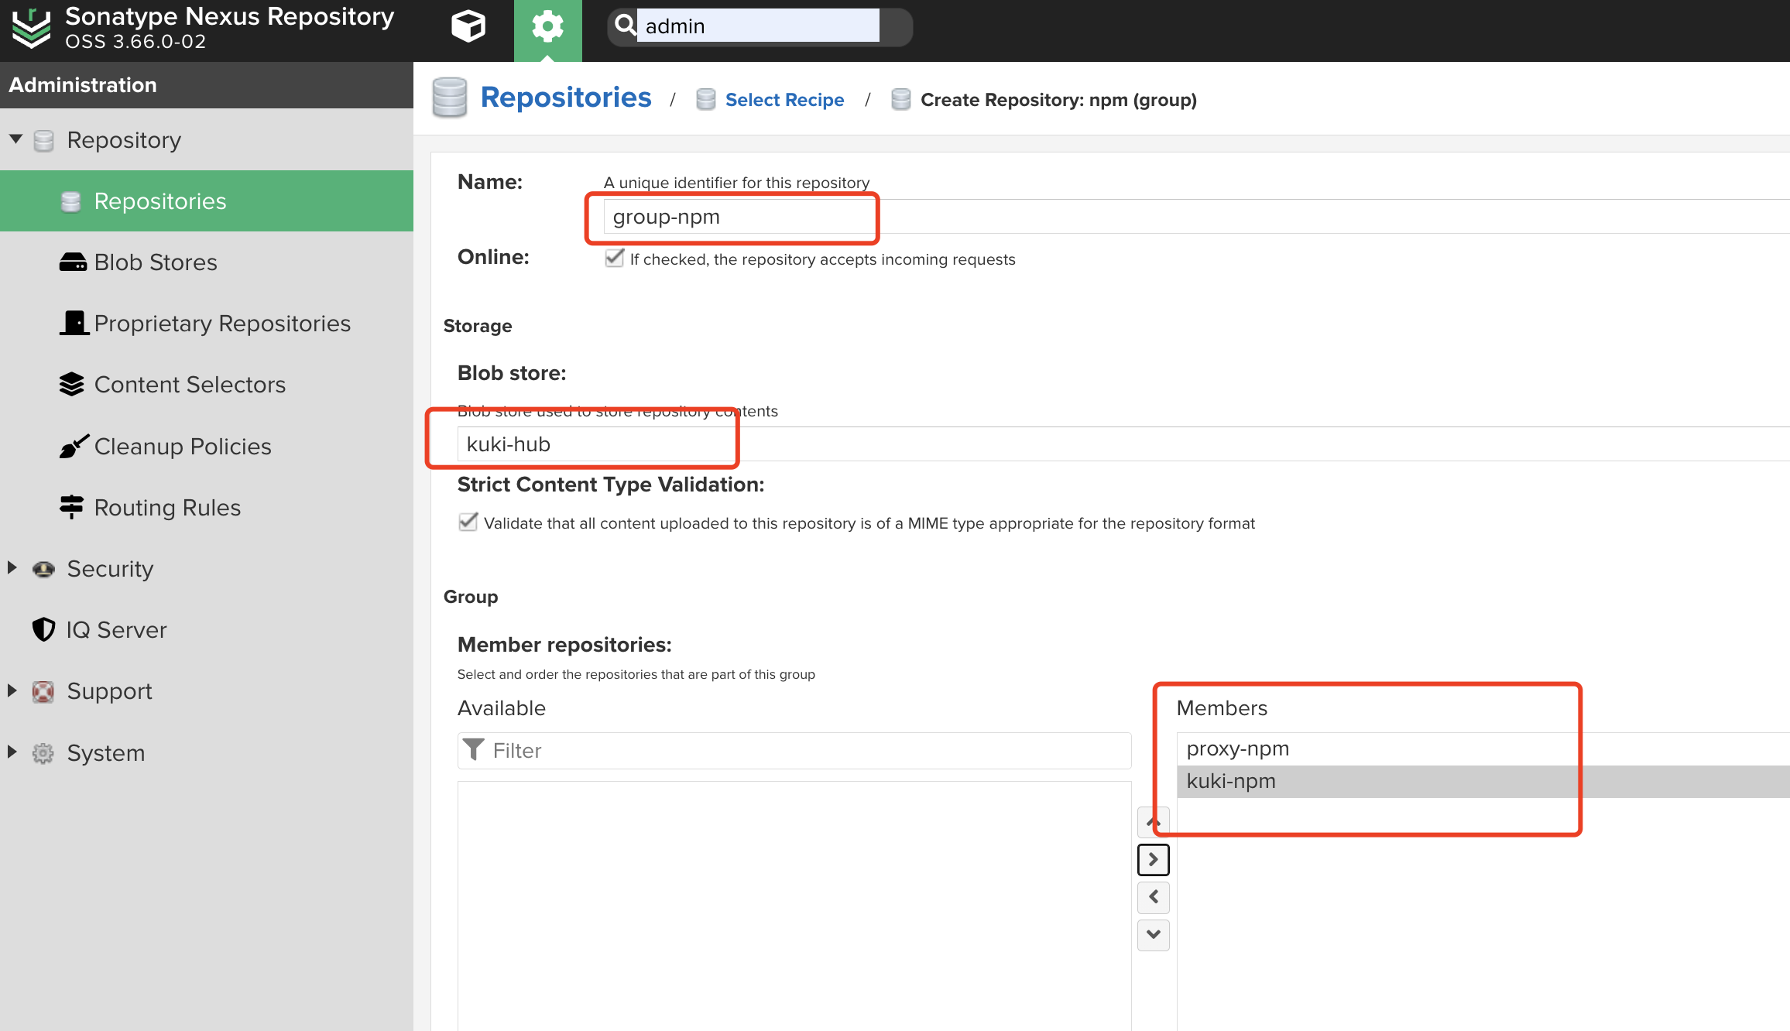
Task: Click the Create Repository: npm (group) breadcrumb
Action: 1058,100
